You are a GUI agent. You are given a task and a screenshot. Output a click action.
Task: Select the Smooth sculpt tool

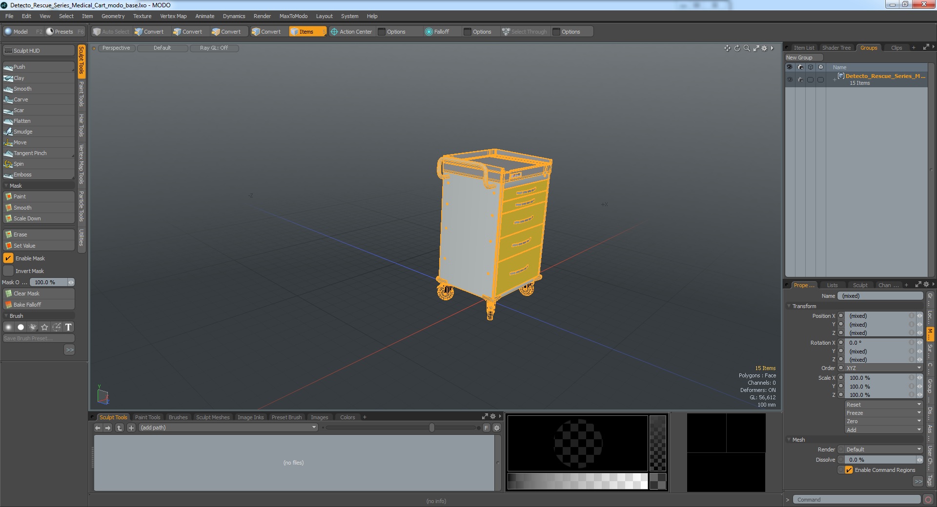39,89
